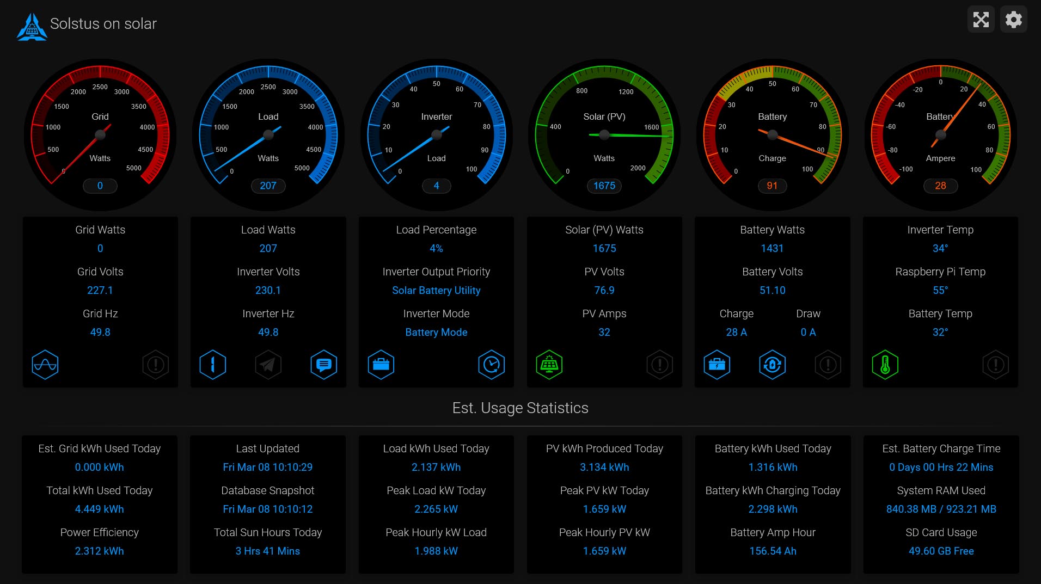
Task: Click the 1675 value badge on Solar gauge
Action: pyautogui.click(x=604, y=186)
